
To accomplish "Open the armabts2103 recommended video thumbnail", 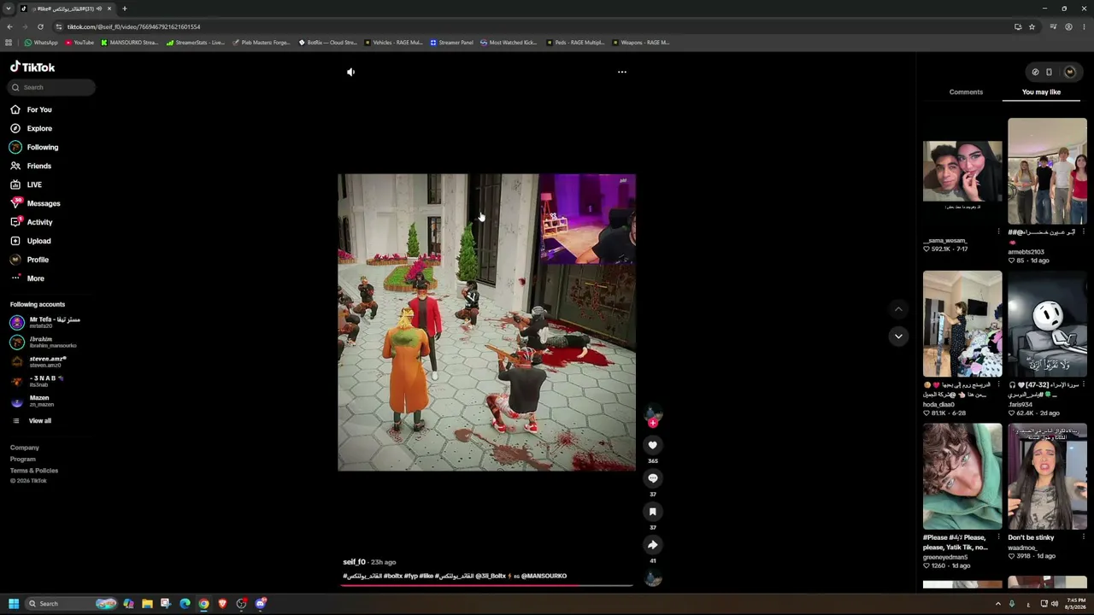I will tap(1047, 171).
